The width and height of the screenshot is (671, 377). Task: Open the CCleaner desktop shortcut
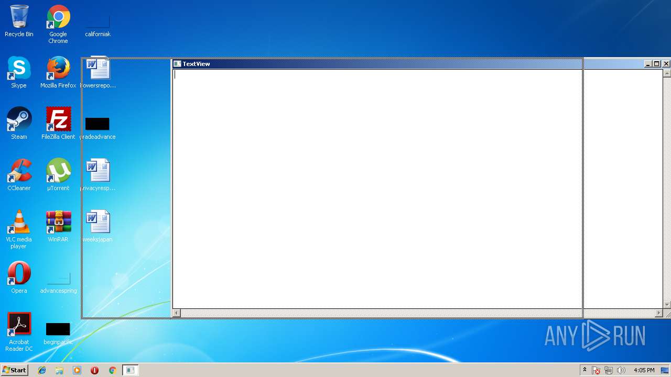pyautogui.click(x=19, y=175)
